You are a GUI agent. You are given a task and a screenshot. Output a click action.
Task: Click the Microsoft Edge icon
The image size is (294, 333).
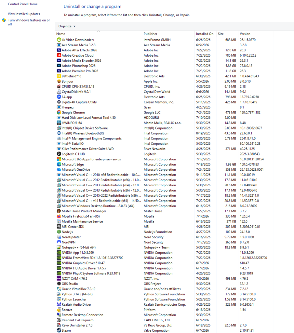point(59,164)
